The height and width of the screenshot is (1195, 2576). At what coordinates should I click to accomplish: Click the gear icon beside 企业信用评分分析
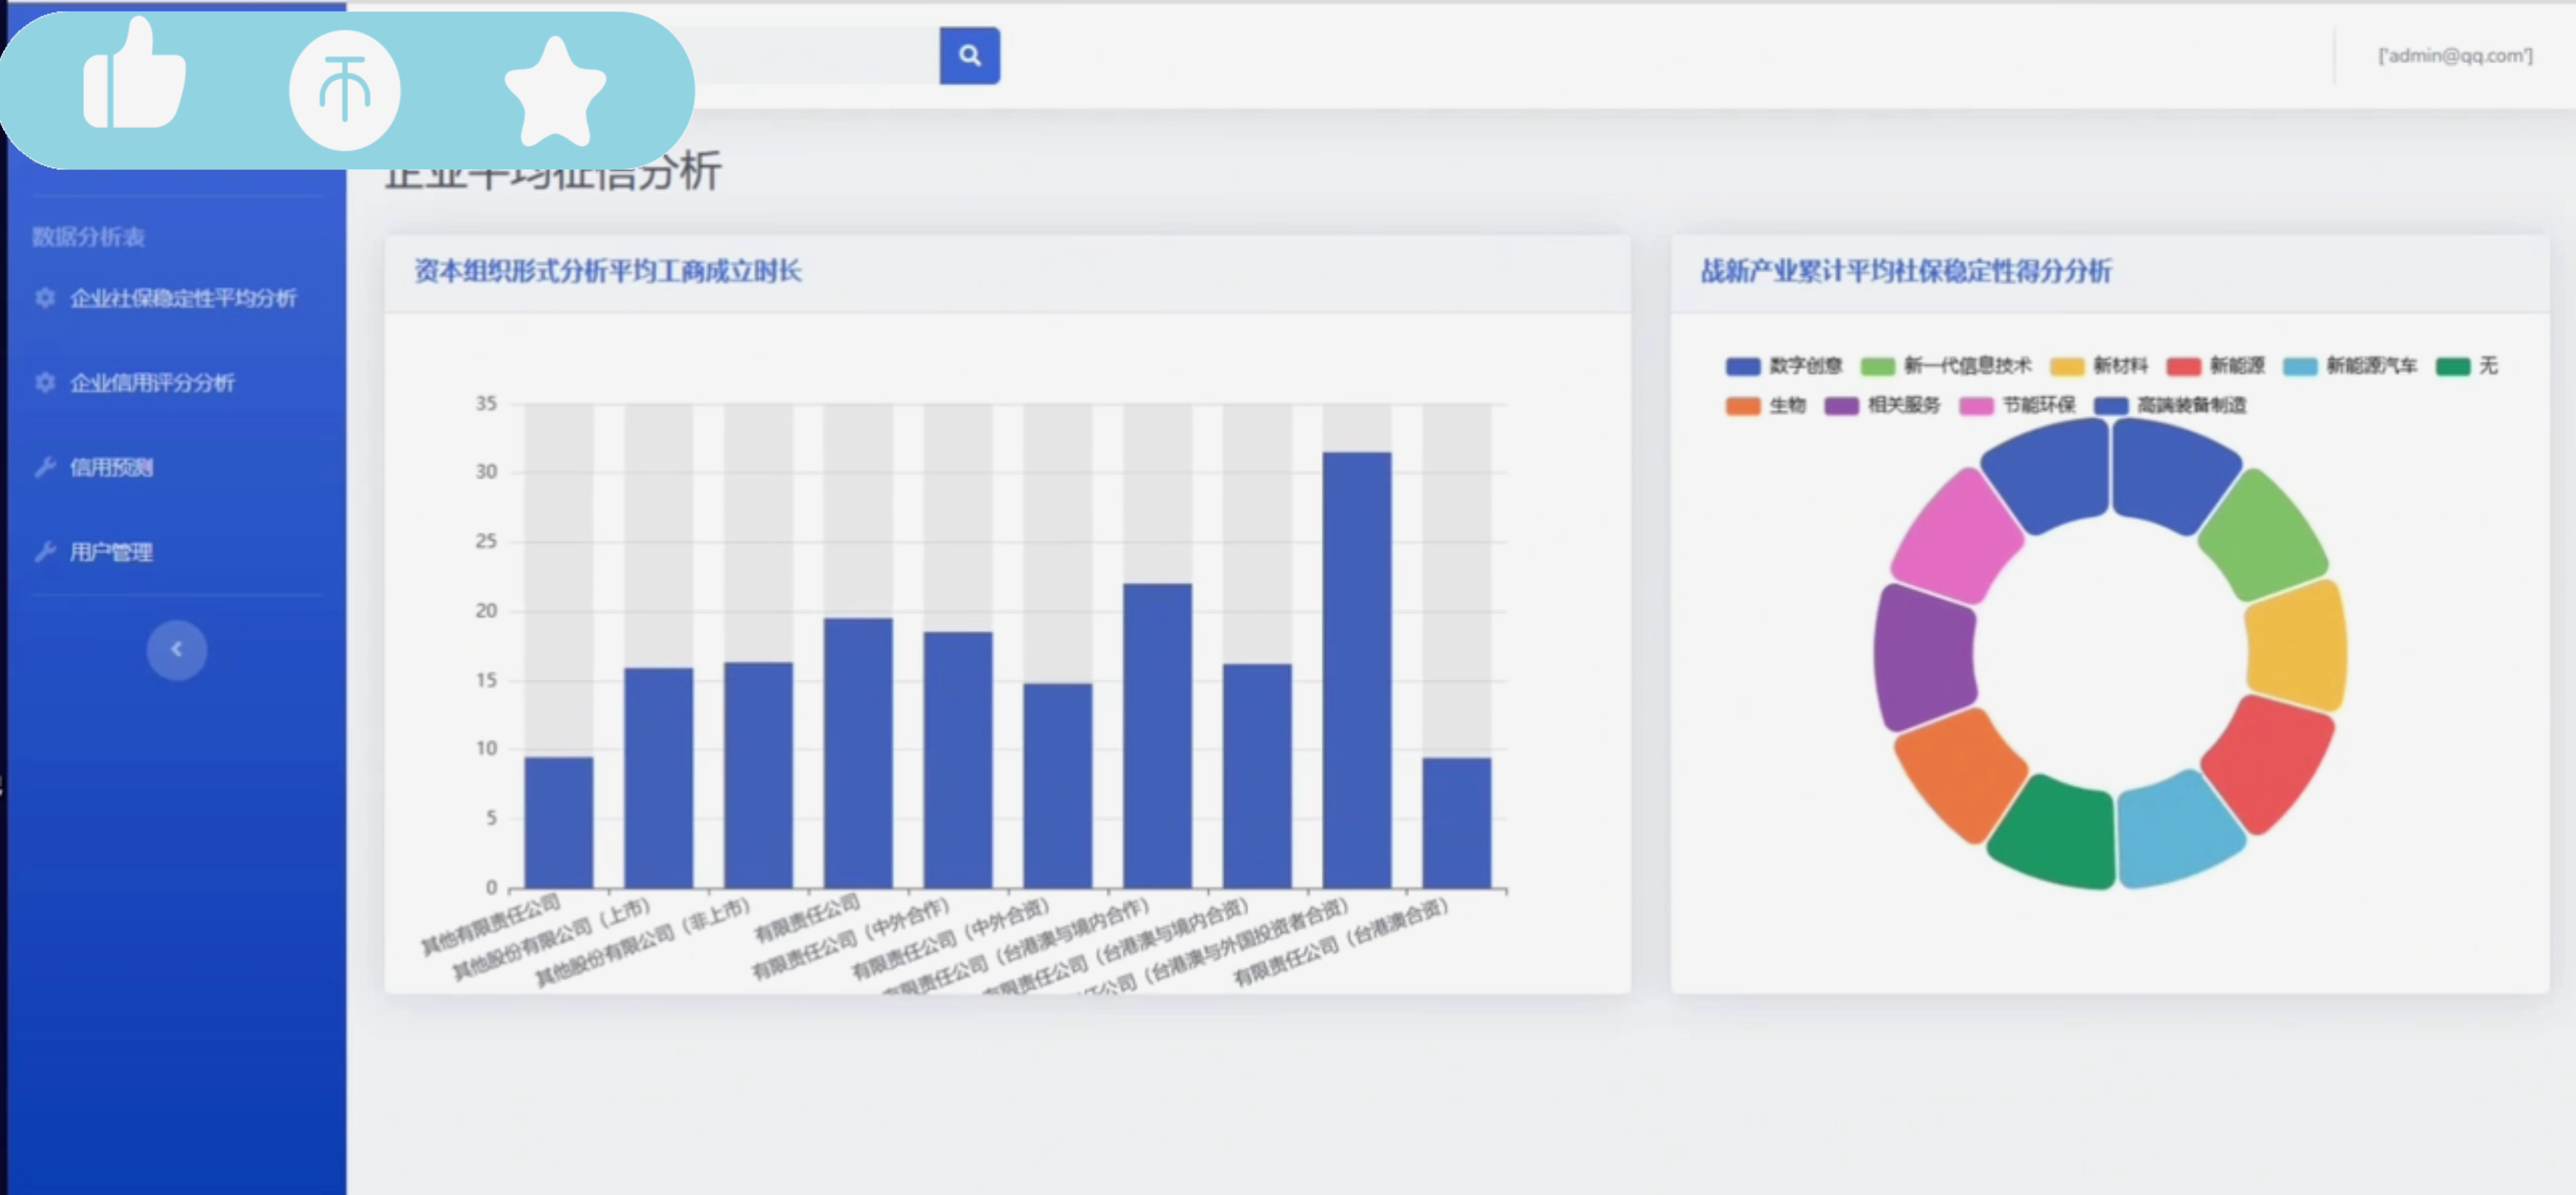tap(45, 383)
